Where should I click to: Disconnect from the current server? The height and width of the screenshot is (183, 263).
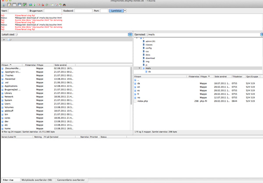click(x=43, y=5)
